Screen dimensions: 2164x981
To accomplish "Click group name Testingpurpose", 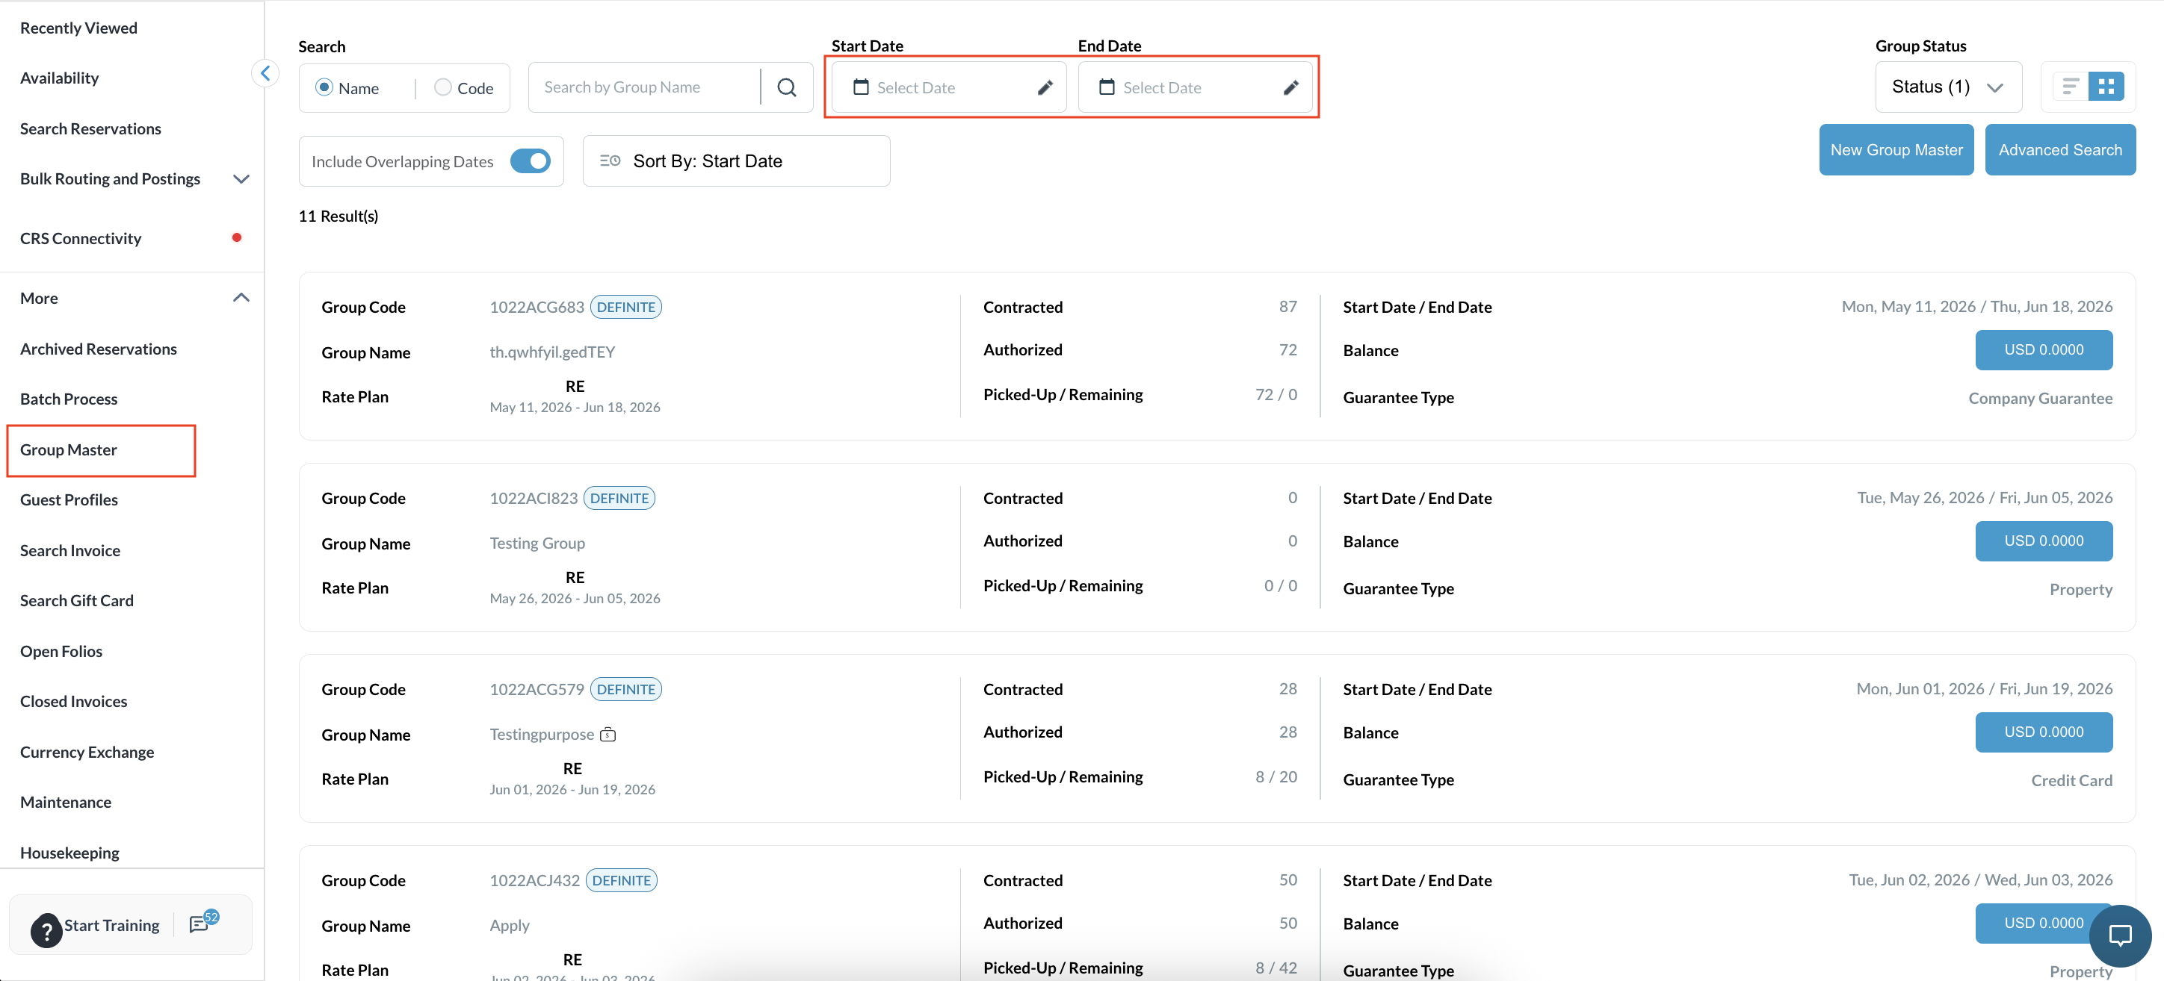I will (x=542, y=735).
